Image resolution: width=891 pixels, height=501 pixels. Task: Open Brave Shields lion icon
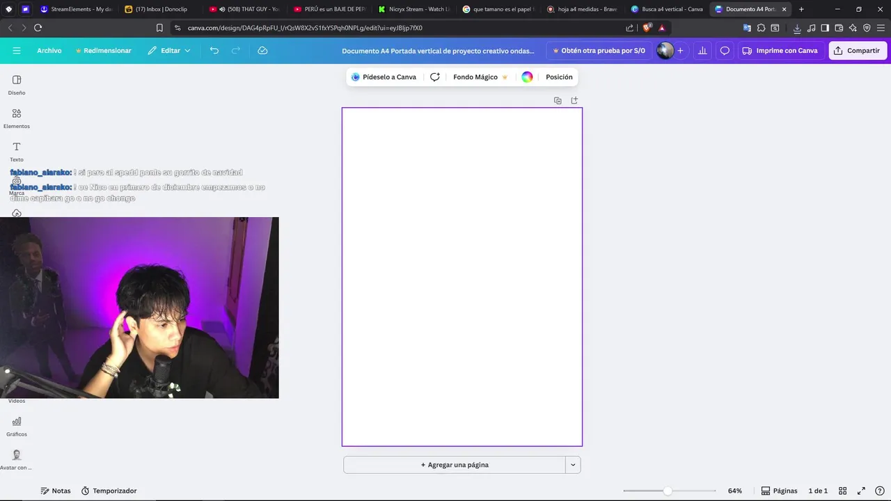[x=647, y=28]
